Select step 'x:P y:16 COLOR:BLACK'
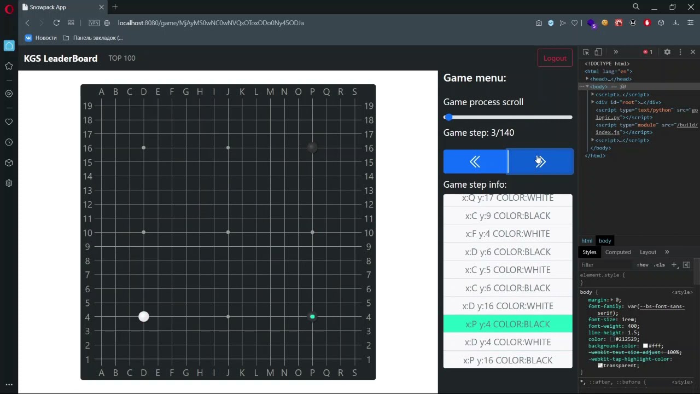The height and width of the screenshot is (394, 700). tap(508, 360)
